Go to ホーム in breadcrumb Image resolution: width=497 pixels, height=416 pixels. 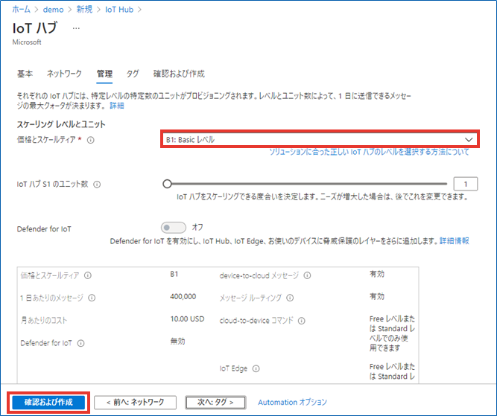click(x=22, y=10)
